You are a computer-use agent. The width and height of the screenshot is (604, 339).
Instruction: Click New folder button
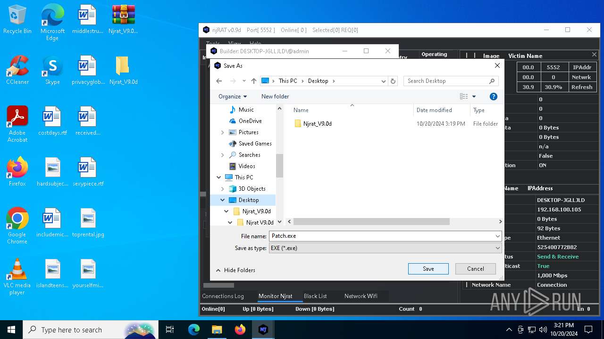[275, 97]
